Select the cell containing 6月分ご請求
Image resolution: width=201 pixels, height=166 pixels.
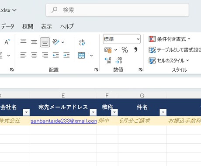(x=142, y=121)
